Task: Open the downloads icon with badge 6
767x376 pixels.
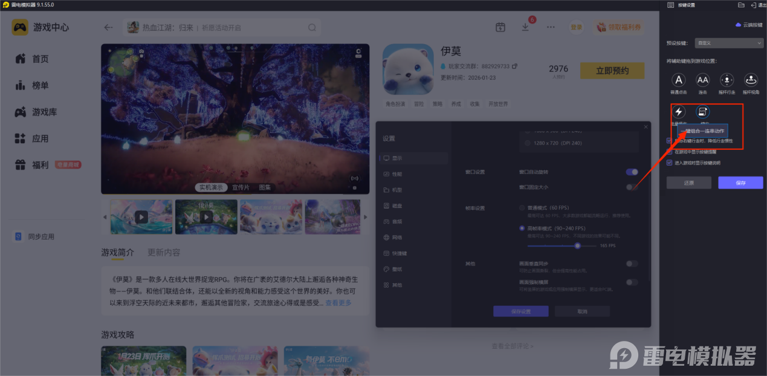Action: click(x=525, y=27)
